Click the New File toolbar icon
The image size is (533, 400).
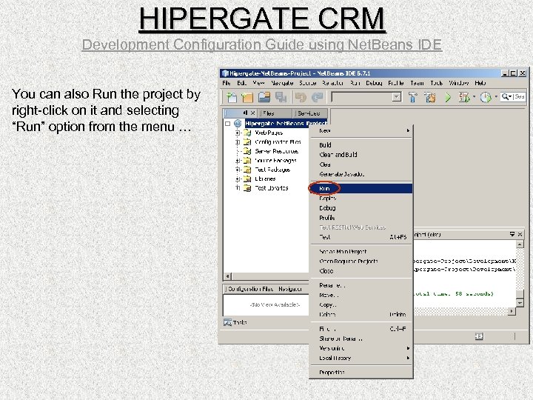[232, 98]
